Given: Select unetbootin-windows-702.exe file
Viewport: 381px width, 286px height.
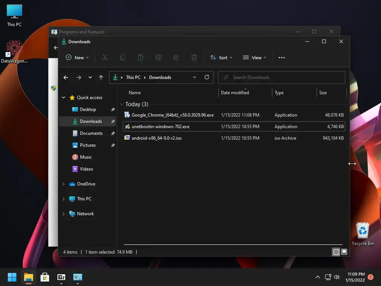Looking at the screenshot, I should 234,127.
